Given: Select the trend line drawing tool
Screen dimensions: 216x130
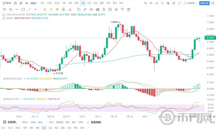Looking at the screenshot, I should click(30, 9).
